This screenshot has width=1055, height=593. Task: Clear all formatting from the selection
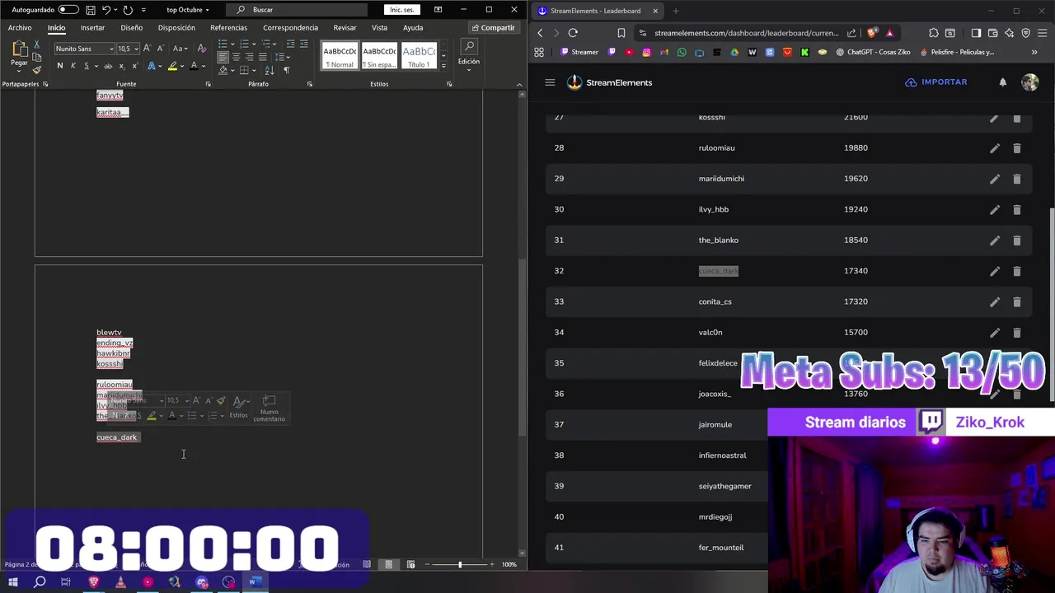pos(202,49)
